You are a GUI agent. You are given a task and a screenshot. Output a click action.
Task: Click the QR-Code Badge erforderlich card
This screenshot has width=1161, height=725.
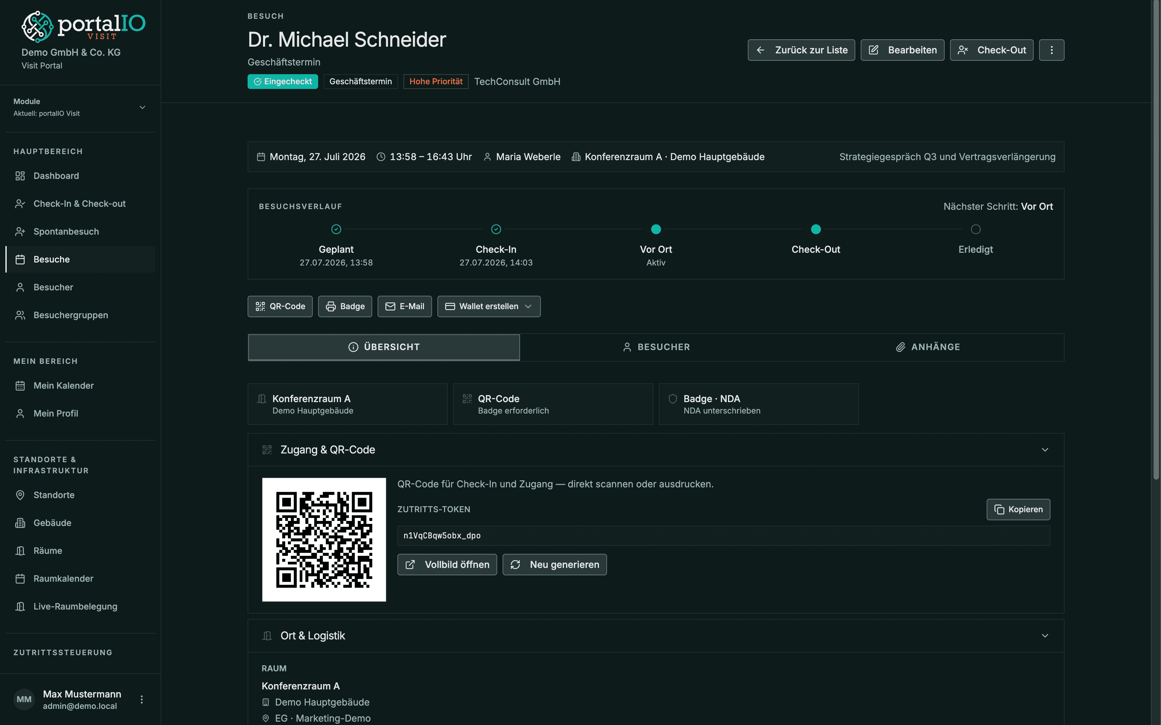pos(553,404)
